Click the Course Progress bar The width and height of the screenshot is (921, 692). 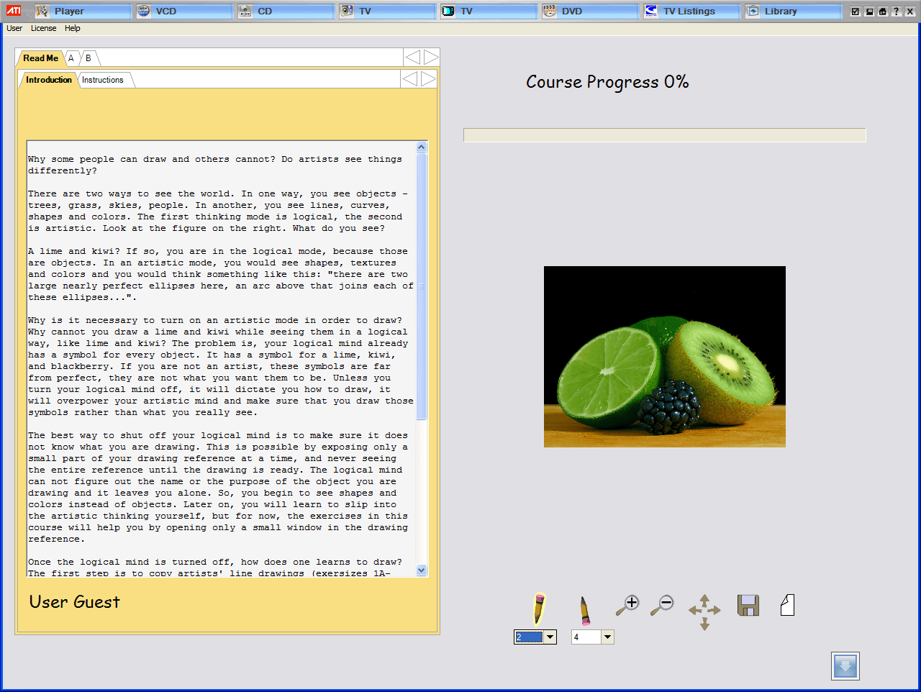[665, 135]
